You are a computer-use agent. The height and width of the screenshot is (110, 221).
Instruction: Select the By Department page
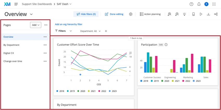tap(11, 45)
